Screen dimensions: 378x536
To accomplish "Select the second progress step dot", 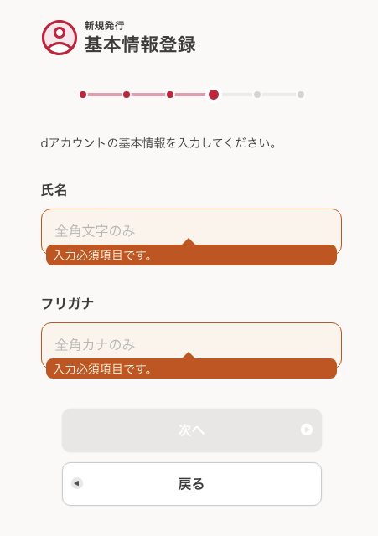I will pos(127,95).
